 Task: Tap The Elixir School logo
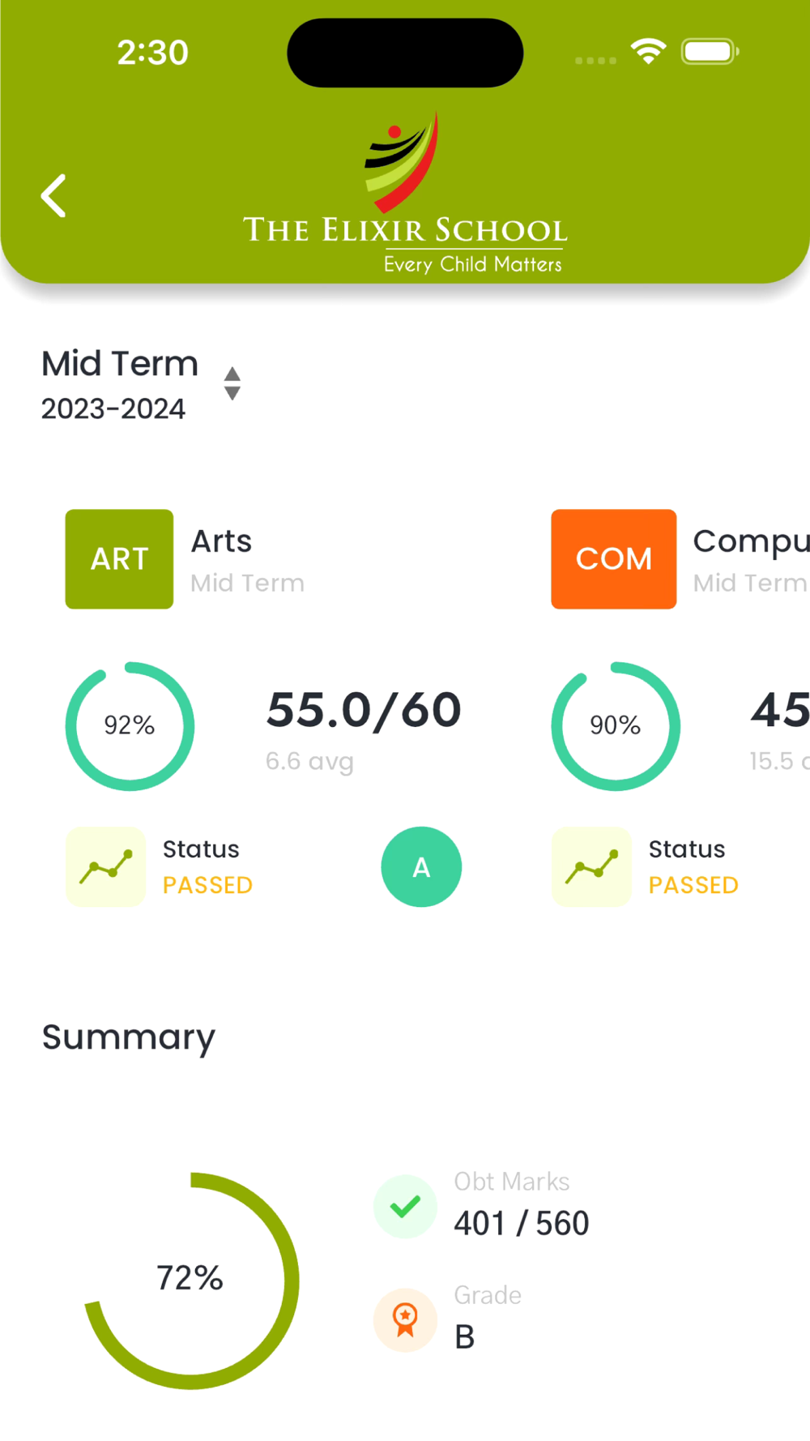[x=404, y=193]
